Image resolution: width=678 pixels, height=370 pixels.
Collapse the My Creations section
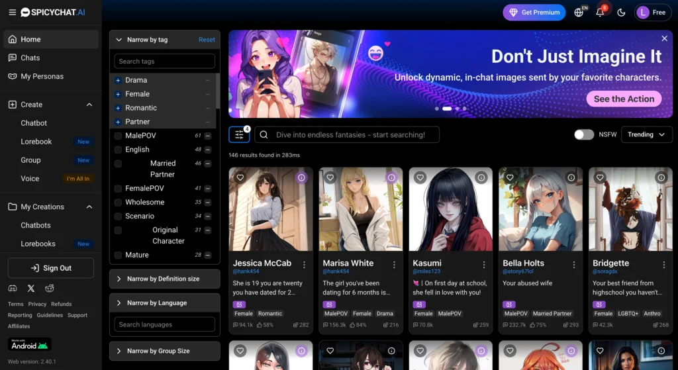[x=89, y=207]
